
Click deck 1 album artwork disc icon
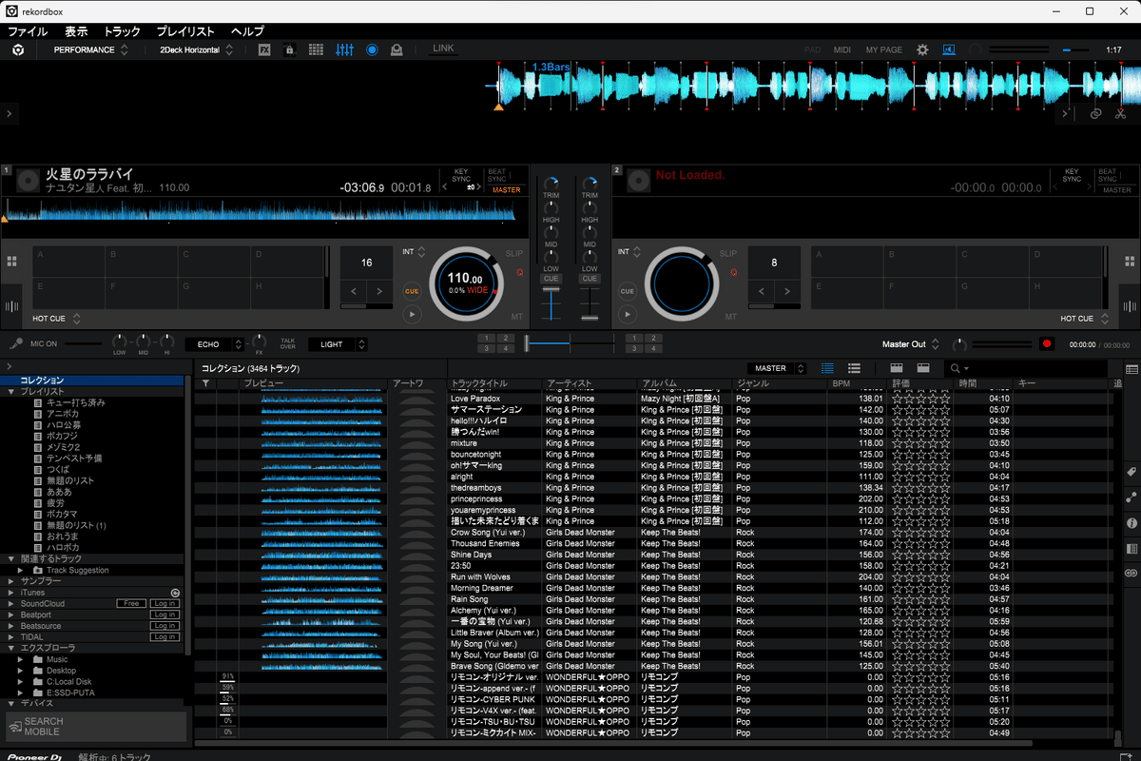[29, 179]
